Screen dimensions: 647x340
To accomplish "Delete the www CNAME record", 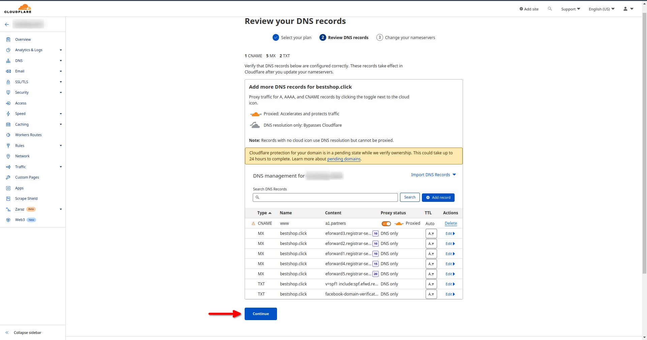I will pos(451,223).
